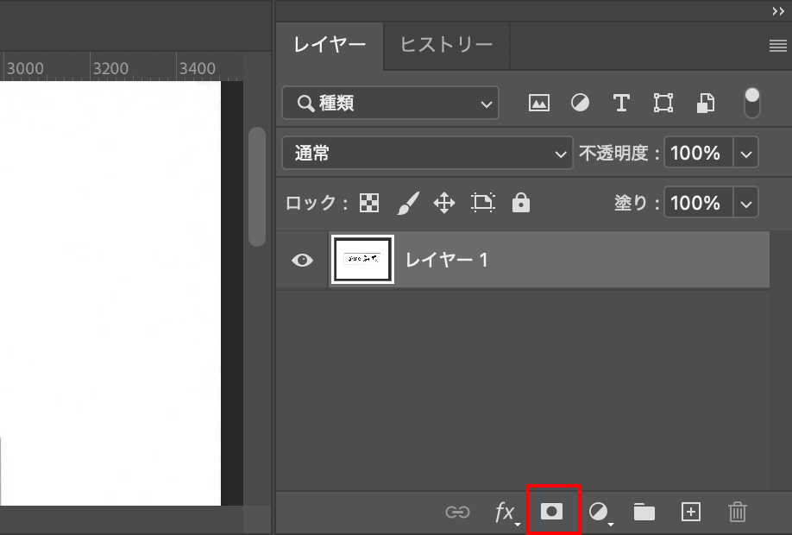Open the layer style fx menu

pos(506,513)
